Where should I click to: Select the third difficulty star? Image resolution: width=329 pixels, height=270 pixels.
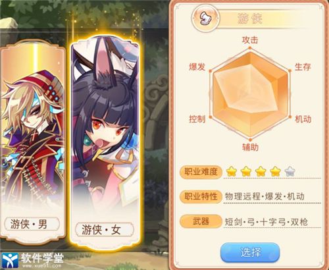261,171
